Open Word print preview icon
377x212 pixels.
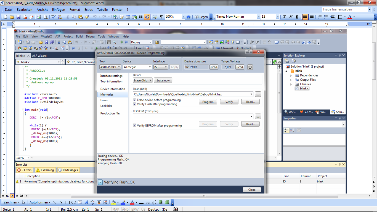[x=46, y=17]
